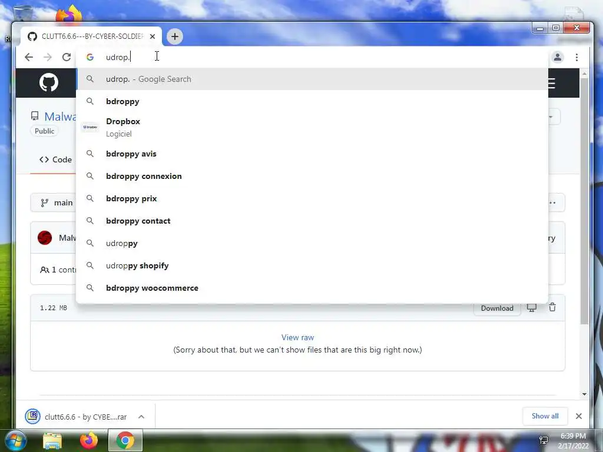
Task: Select 'bdroppy connexion' suggestion
Action: pos(312,176)
